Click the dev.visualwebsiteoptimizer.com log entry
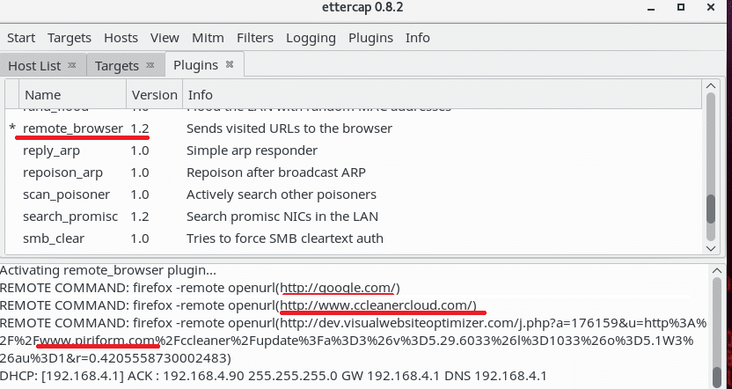732x389 pixels. coord(354,341)
